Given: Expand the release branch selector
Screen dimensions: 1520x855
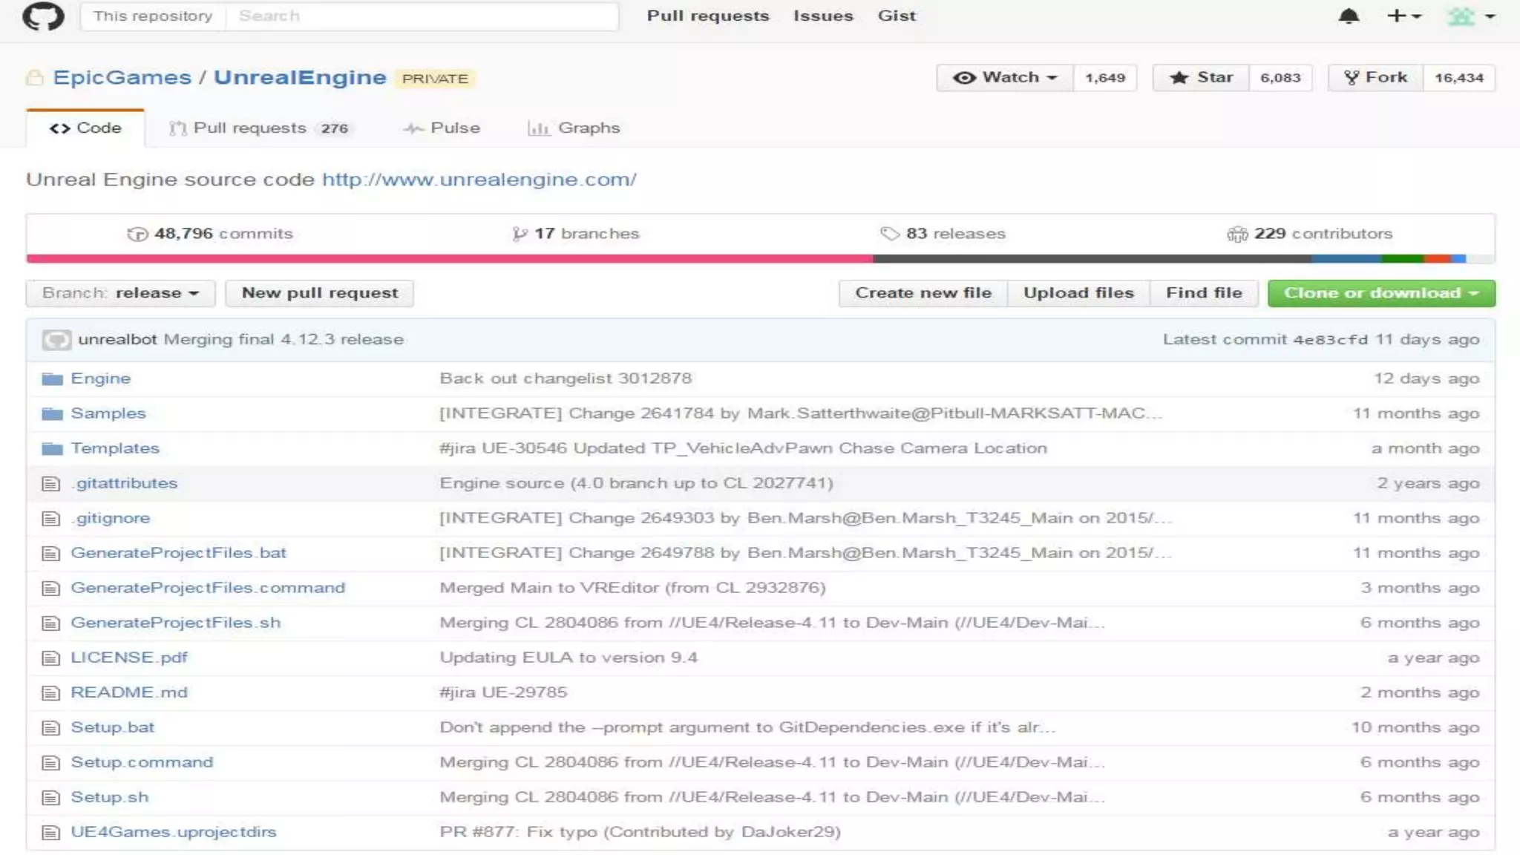Looking at the screenshot, I should click(x=120, y=293).
